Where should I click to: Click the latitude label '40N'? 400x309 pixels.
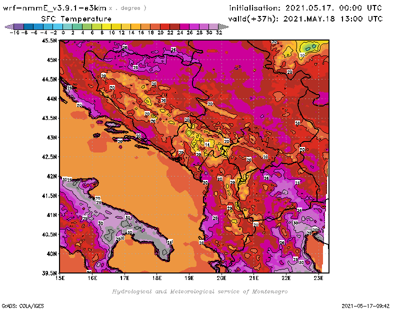pyautogui.click(x=51, y=254)
